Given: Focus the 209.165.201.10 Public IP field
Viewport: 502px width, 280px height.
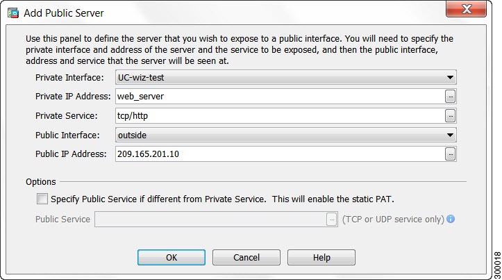Looking at the screenshot, I should coord(280,154).
